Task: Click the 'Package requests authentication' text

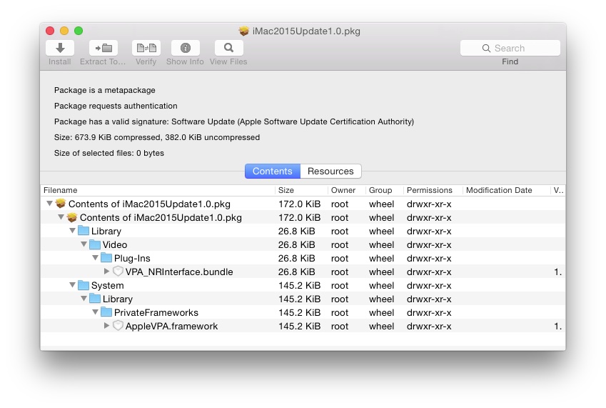Action: tap(116, 106)
